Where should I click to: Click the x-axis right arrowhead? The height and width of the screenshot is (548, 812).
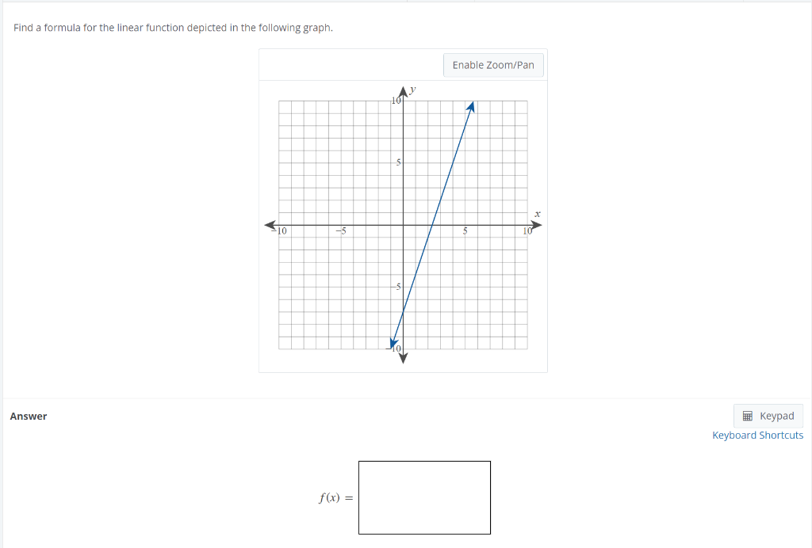coord(535,225)
